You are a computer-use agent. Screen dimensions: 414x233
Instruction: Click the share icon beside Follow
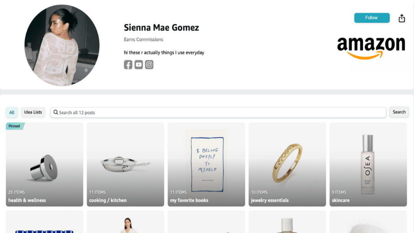[402, 18]
